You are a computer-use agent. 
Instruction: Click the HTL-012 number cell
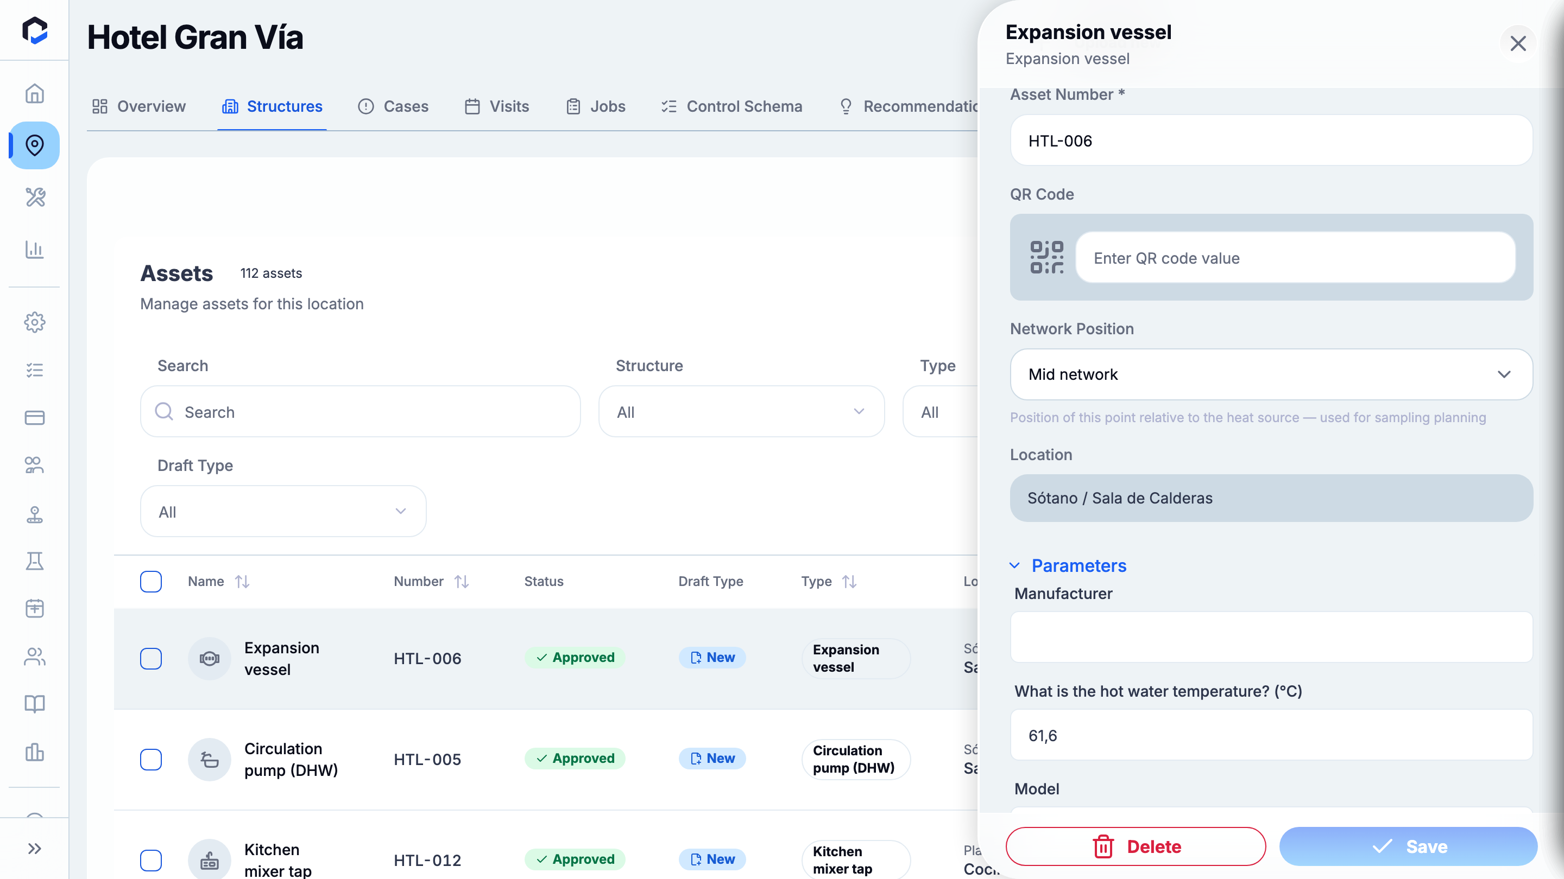[x=427, y=859]
